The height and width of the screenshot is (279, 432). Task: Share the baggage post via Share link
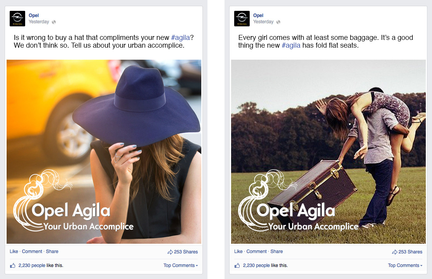tap(276, 251)
